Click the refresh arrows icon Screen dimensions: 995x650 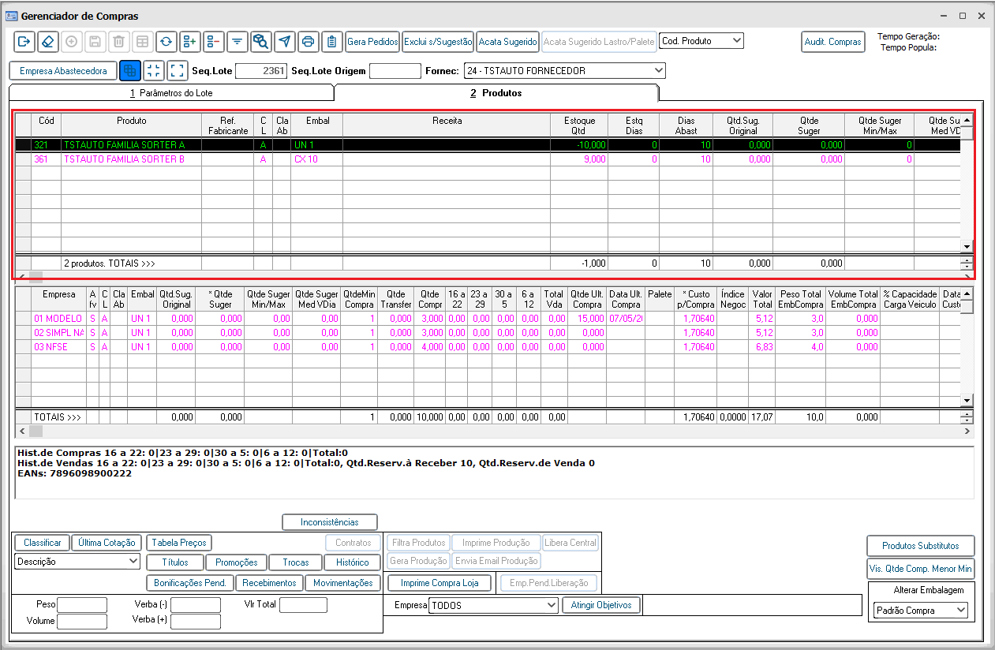point(166,42)
